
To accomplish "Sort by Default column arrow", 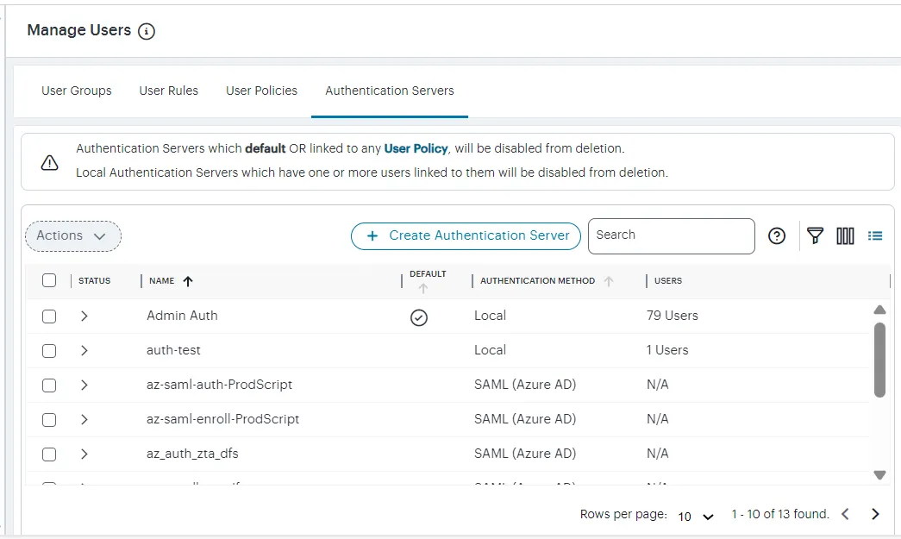I will (423, 288).
